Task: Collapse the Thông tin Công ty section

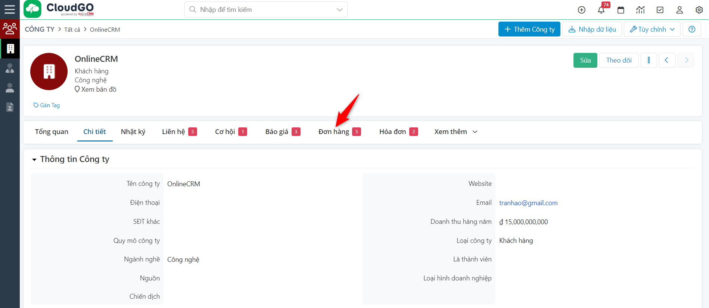Action: [34, 160]
